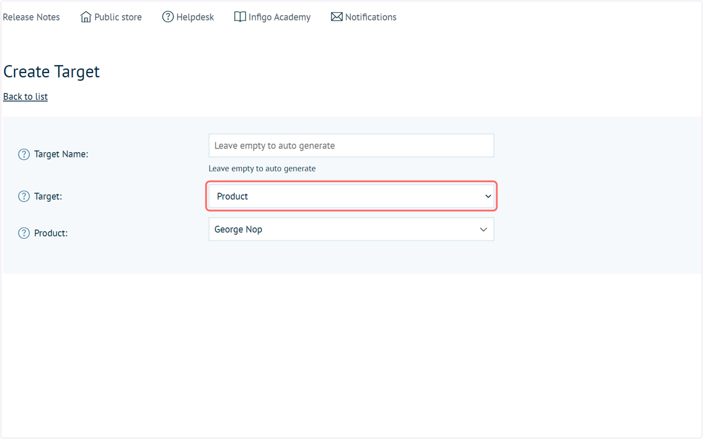Open the Public store link text
Viewport: 703px width, 439px height.
click(118, 17)
